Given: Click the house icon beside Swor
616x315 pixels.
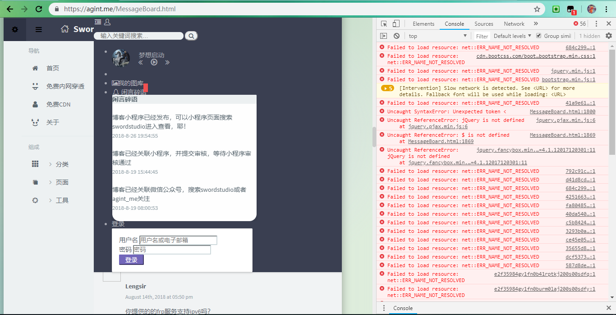Looking at the screenshot, I should tap(65, 29).
